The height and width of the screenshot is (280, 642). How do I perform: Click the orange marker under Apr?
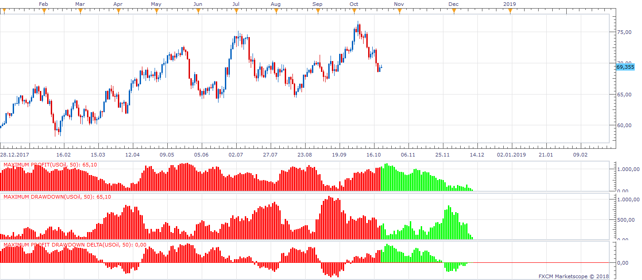(118, 11)
